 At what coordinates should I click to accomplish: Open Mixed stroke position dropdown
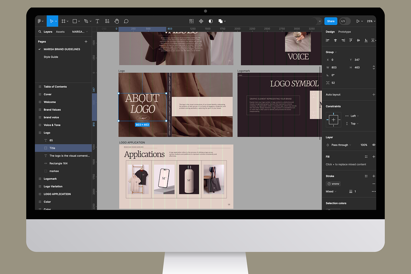331,191
